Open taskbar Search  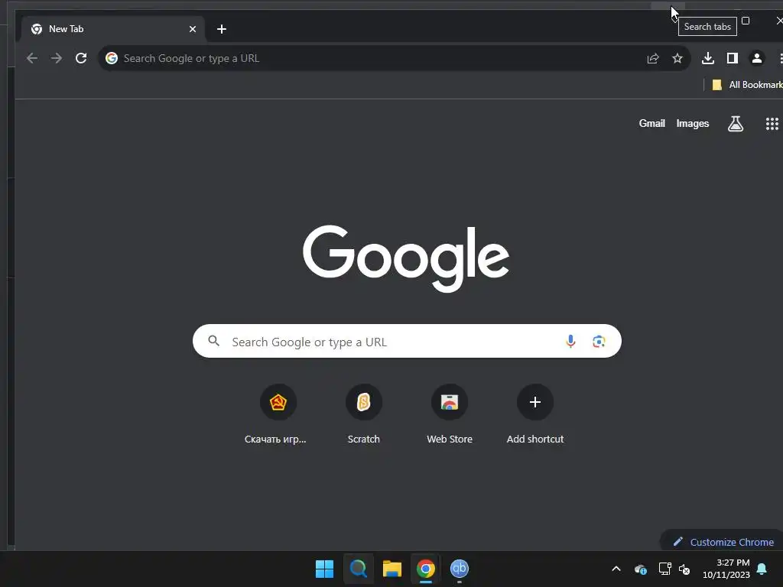(358, 569)
